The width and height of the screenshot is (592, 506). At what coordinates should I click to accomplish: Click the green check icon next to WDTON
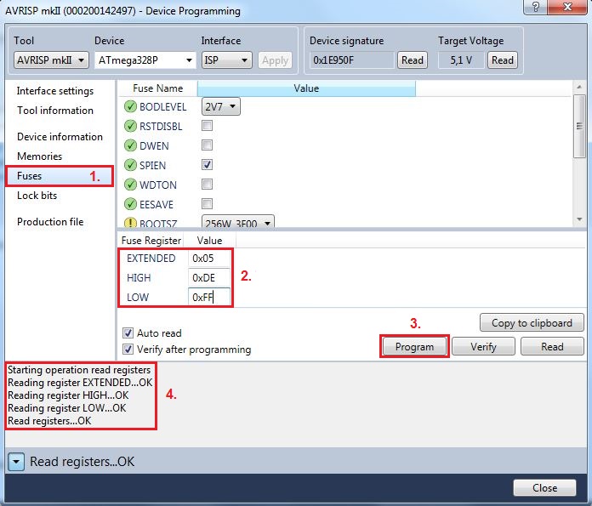pos(130,185)
